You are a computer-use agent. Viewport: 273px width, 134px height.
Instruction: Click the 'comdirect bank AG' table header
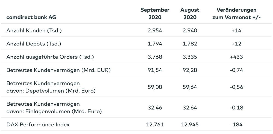pyautogui.click(x=31, y=17)
